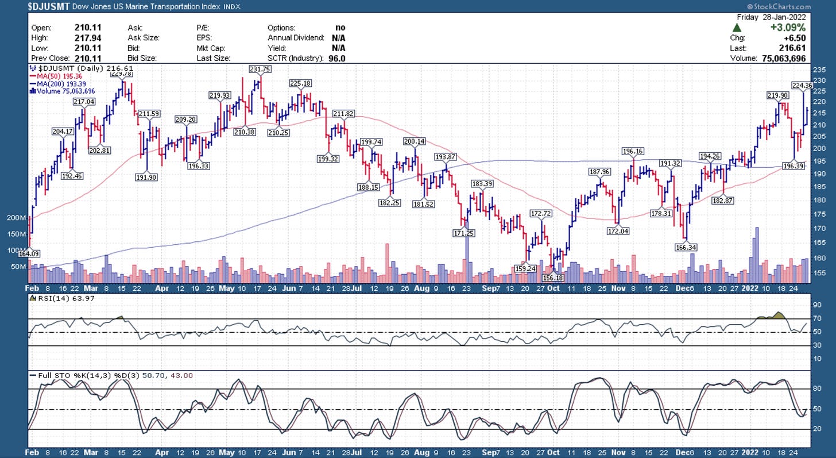This screenshot has width=836, height=458.
Task: Click the 199.32 low price label
Action: click(x=328, y=159)
